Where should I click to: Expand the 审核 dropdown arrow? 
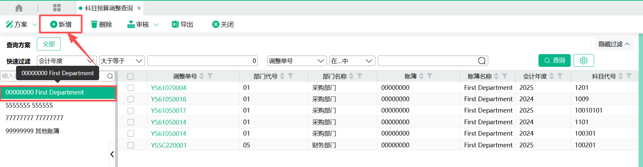tap(156, 25)
